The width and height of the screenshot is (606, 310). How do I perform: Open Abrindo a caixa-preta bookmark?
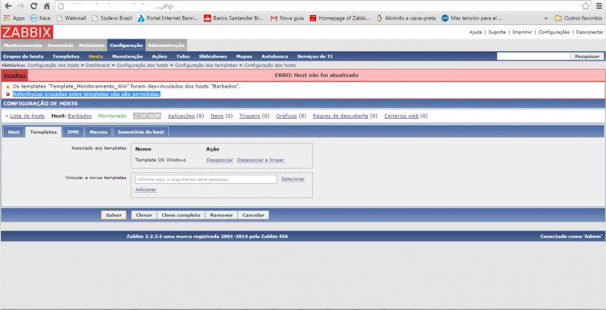coord(406,18)
